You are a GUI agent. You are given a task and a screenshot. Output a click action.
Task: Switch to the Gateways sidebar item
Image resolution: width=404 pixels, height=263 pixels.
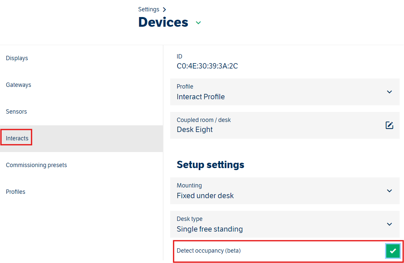(18, 85)
